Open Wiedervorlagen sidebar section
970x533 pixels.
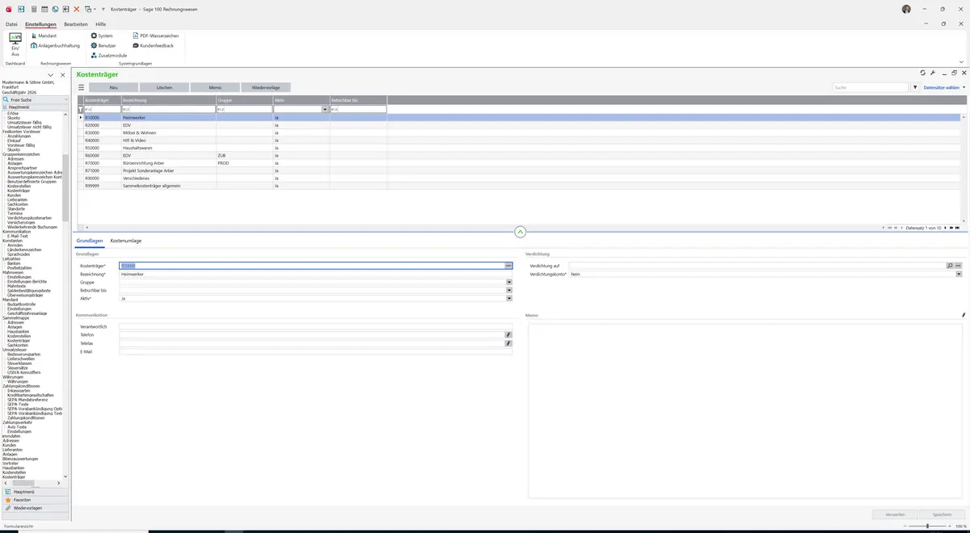[35, 508]
